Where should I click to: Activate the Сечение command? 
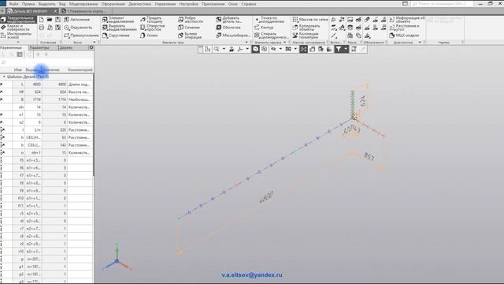[189, 28]
